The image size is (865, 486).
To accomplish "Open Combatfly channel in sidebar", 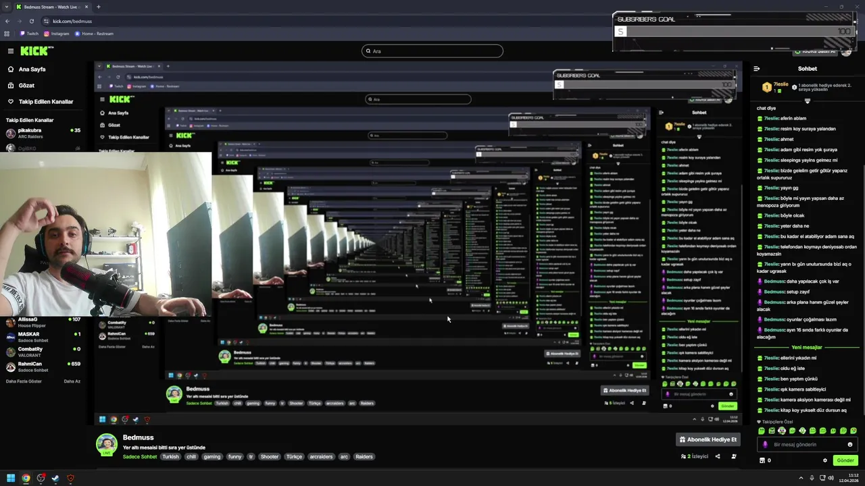I will pos(42,352).
